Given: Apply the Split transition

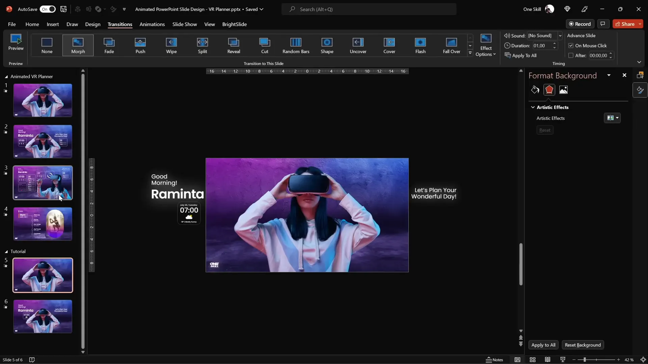Looking at the screenshot, I should coord(202,45).
